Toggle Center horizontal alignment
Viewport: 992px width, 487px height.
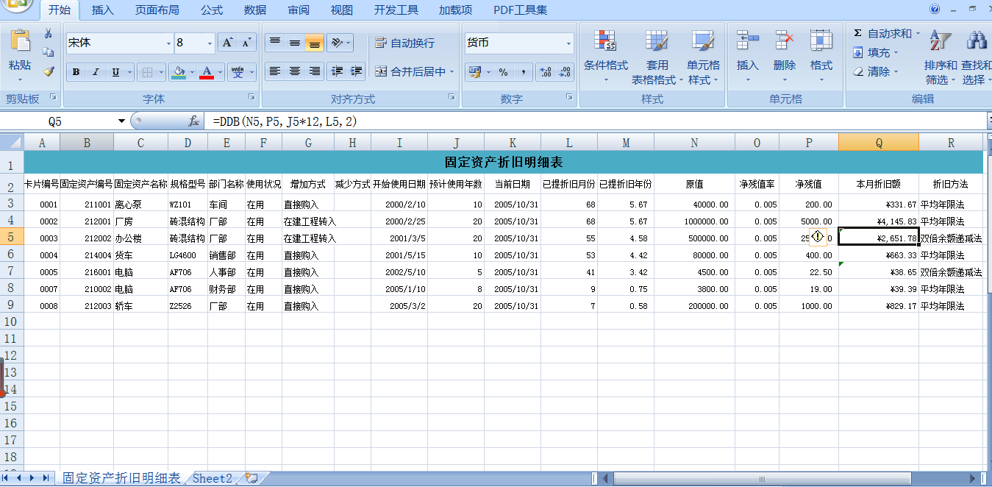coord(295,71)
